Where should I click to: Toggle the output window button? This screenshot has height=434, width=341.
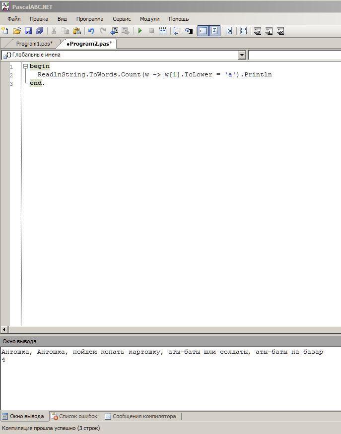coord(203,31)
